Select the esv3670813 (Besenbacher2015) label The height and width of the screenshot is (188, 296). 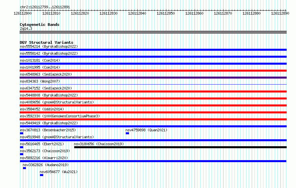48,130
